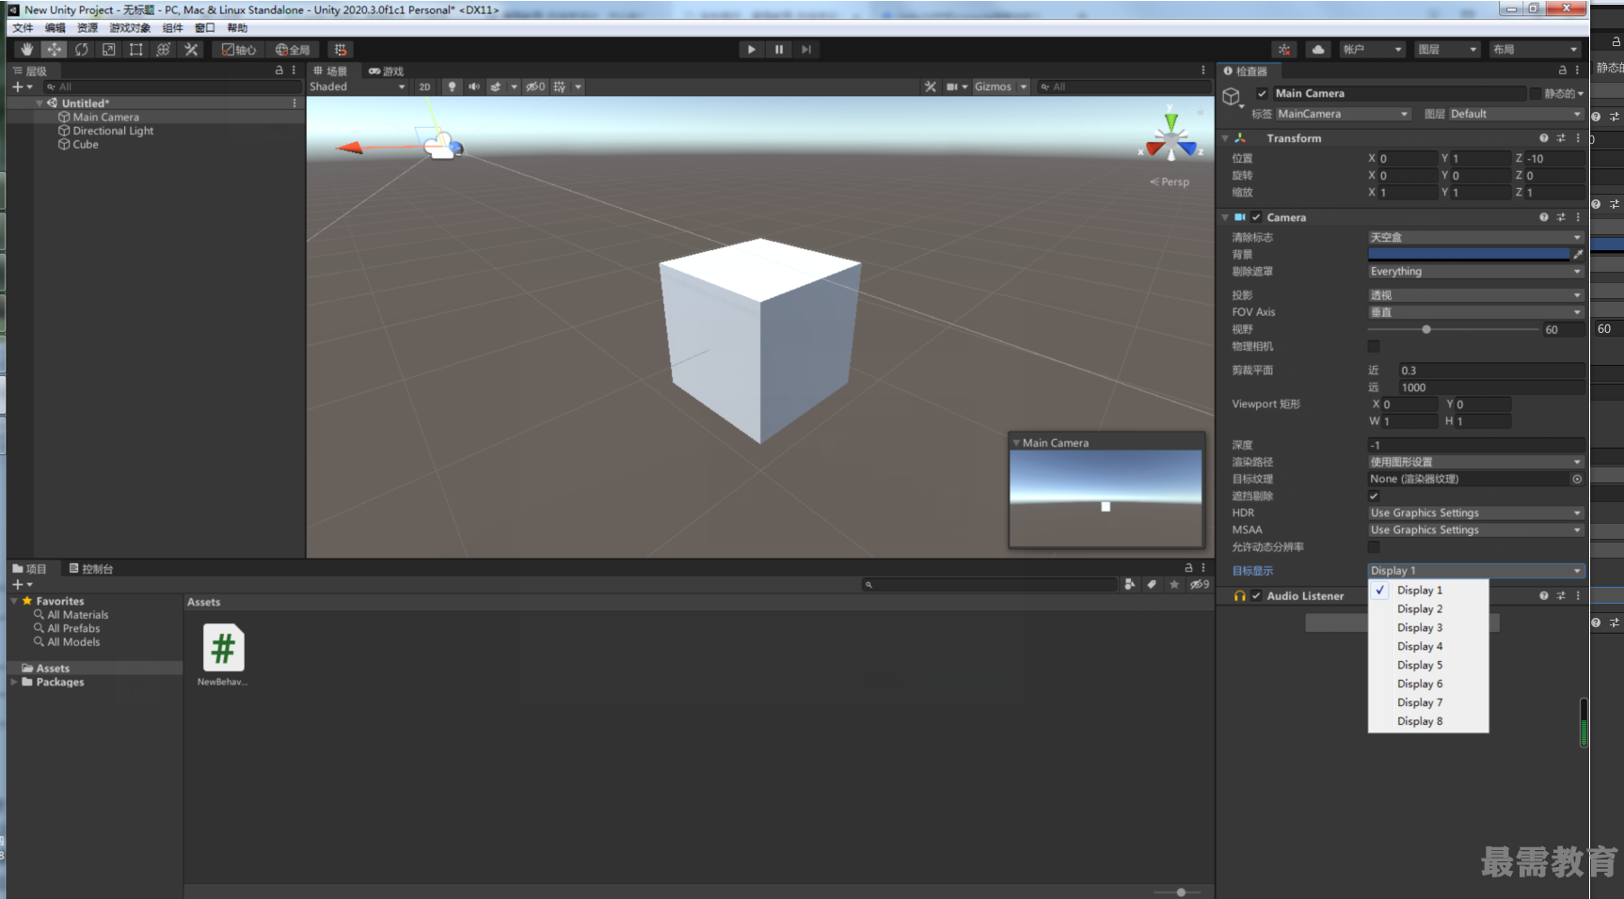The height and width of the screenshot is (899, 1624).
Task: Toggle Main Camera active checkbox
Action: [x=1262, y=93]
